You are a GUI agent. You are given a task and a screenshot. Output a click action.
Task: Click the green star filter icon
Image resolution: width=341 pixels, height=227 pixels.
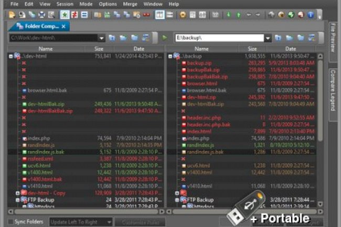point(65,15)
